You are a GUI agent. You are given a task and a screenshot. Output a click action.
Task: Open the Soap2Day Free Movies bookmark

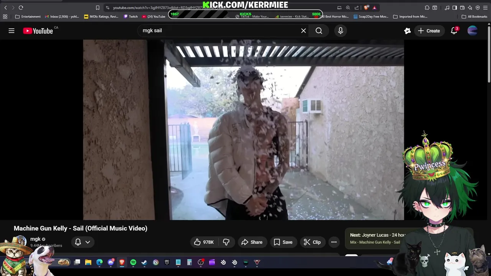click(371, 16)
